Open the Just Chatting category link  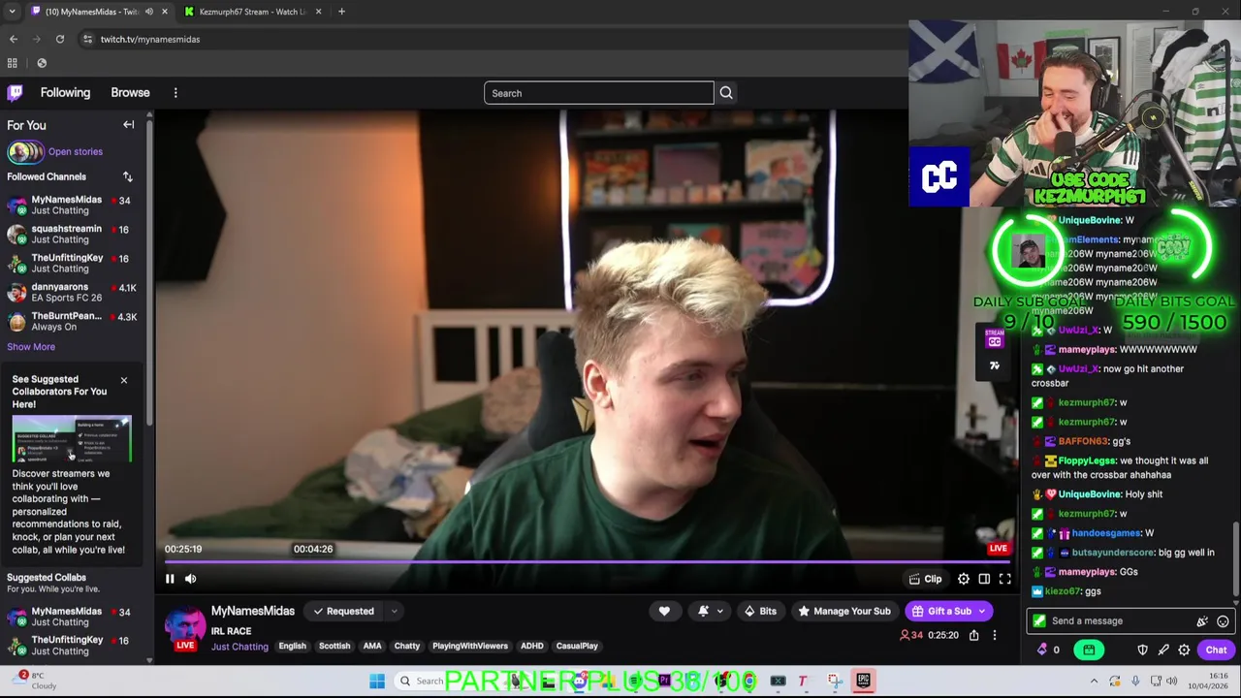(239, 647)
